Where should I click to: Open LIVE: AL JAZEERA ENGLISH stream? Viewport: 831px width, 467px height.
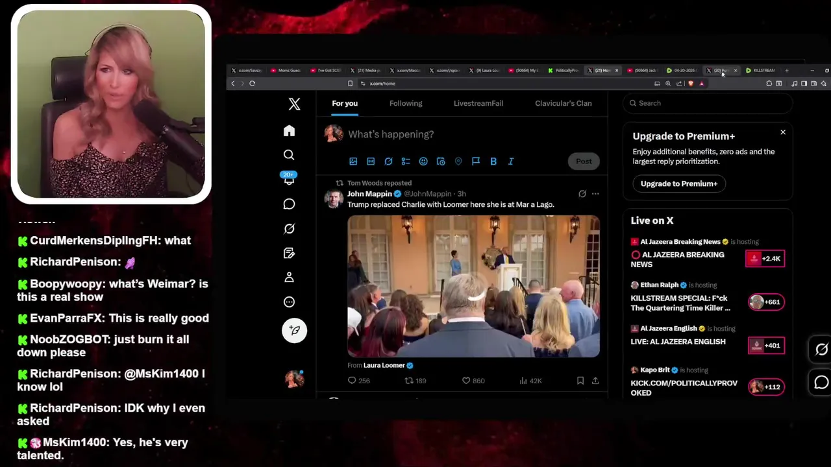point(678,342)
